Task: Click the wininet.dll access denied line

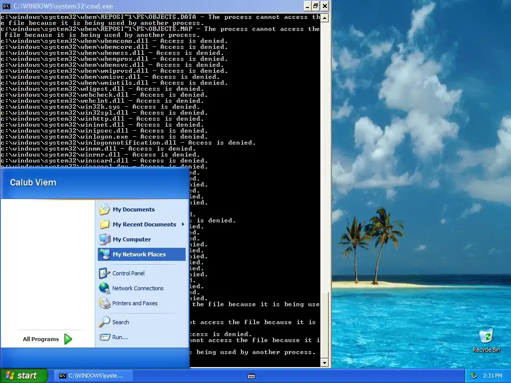Action: coord(102,125)
